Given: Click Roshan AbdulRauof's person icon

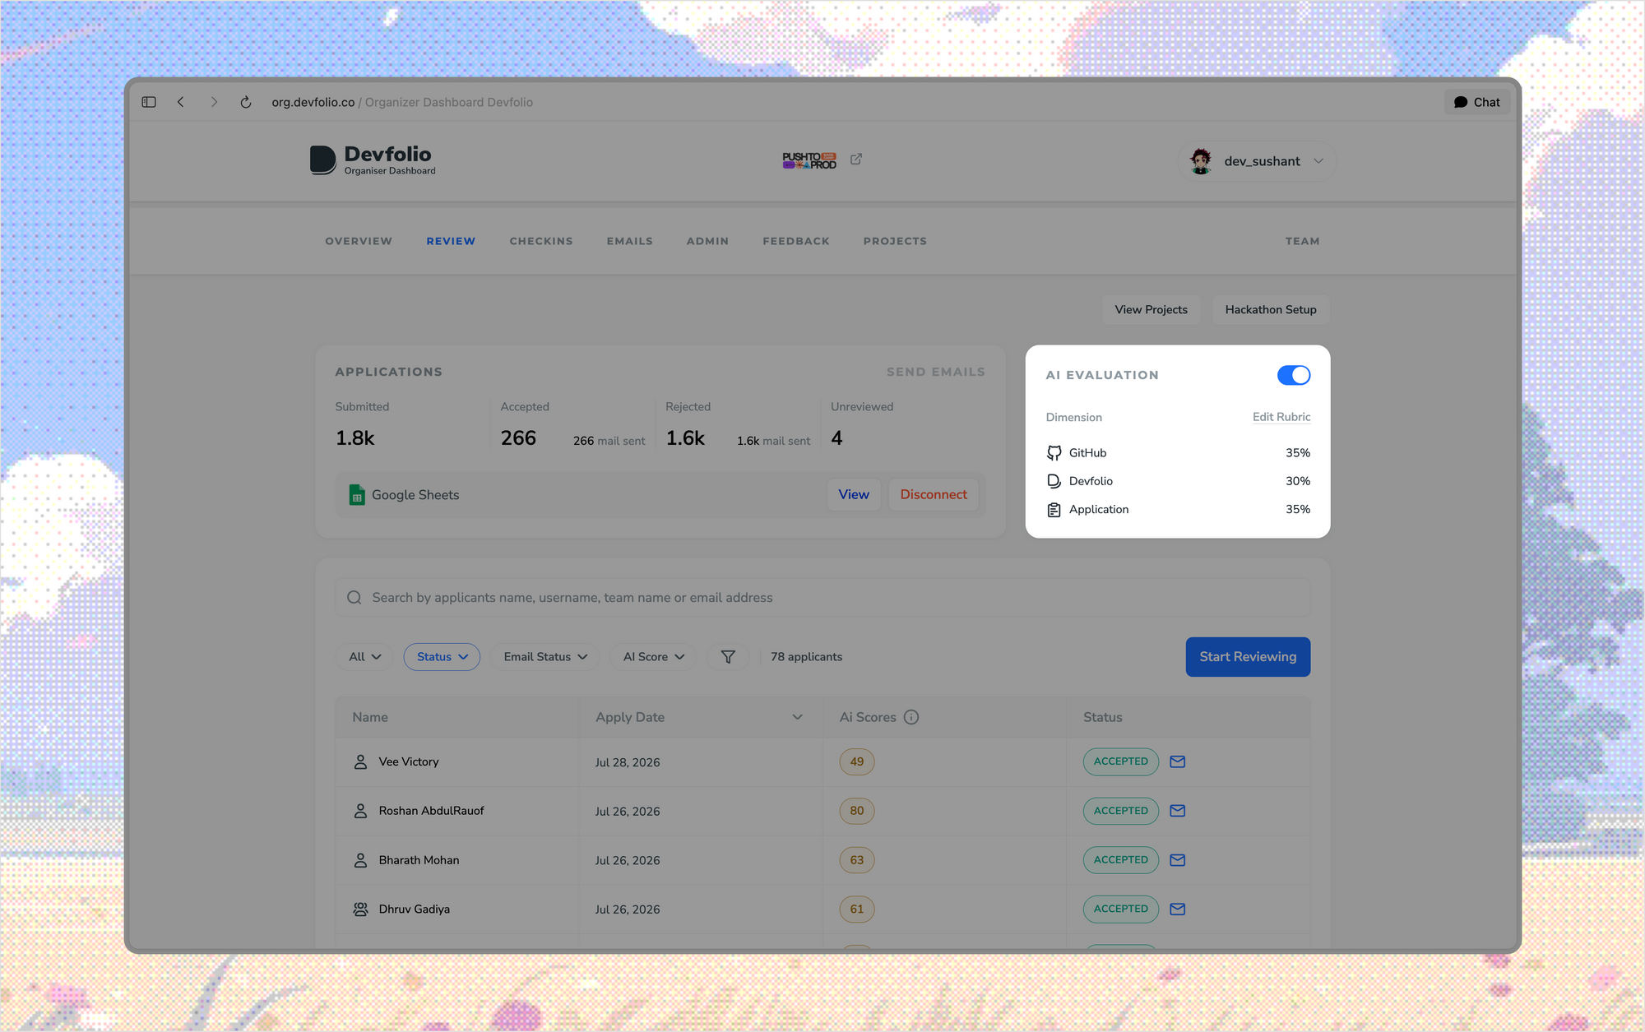Looking at the screenshot, I should pos(360,811).
